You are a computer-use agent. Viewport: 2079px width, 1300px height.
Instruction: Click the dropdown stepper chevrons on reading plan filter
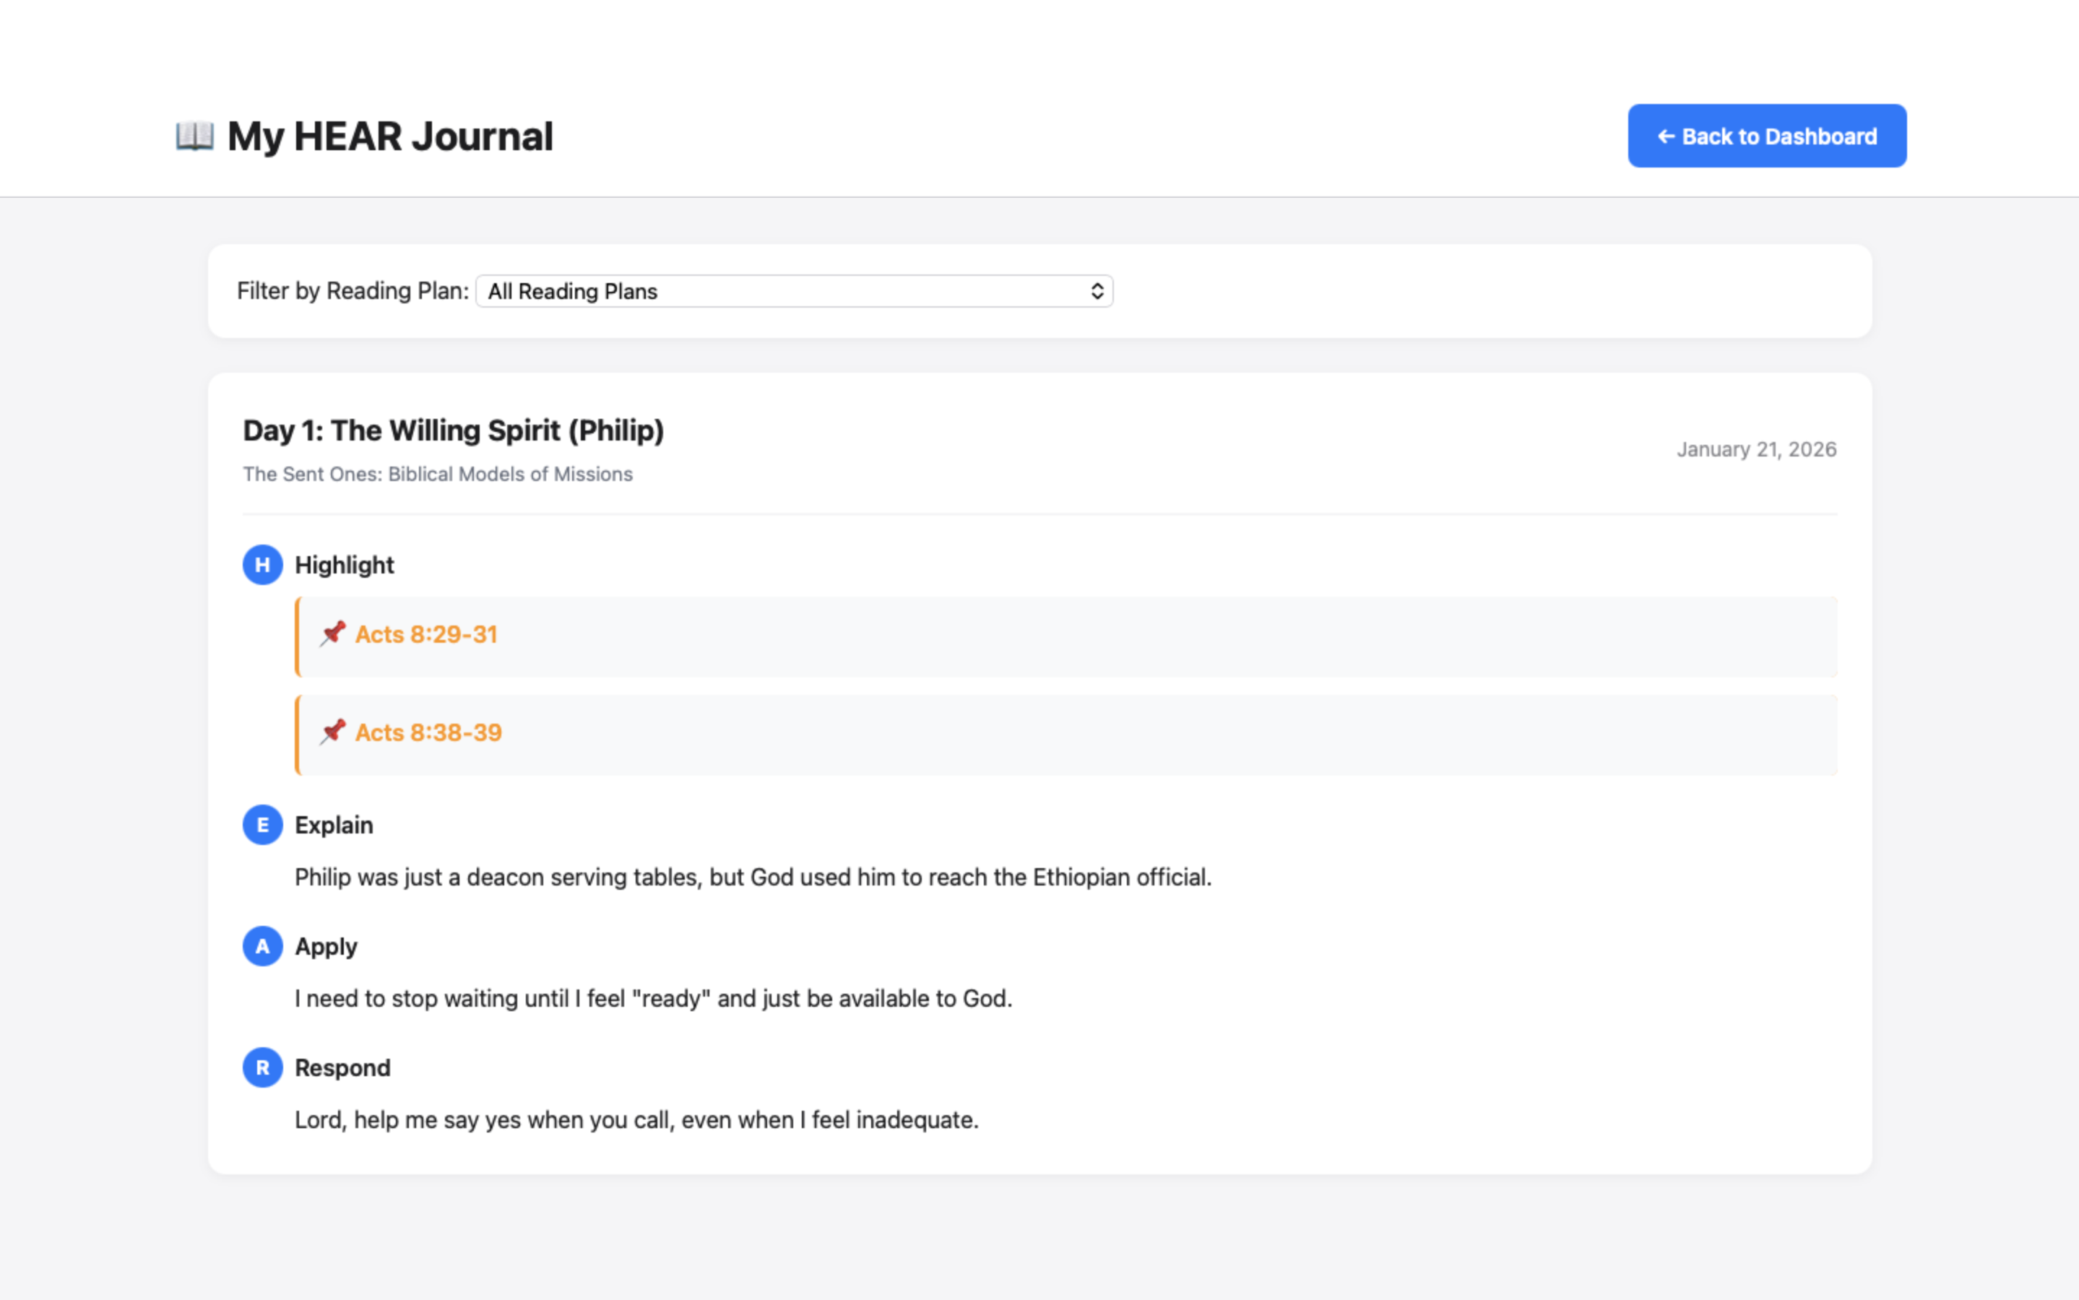pos(1097,292)
